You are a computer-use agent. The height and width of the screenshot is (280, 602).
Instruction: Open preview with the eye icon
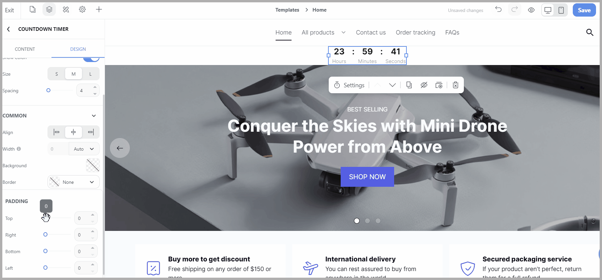(531, 10)
